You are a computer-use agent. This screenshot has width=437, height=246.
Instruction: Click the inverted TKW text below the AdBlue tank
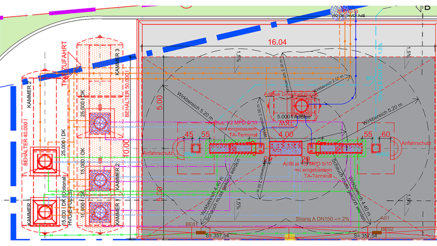(x=285, y=123)
